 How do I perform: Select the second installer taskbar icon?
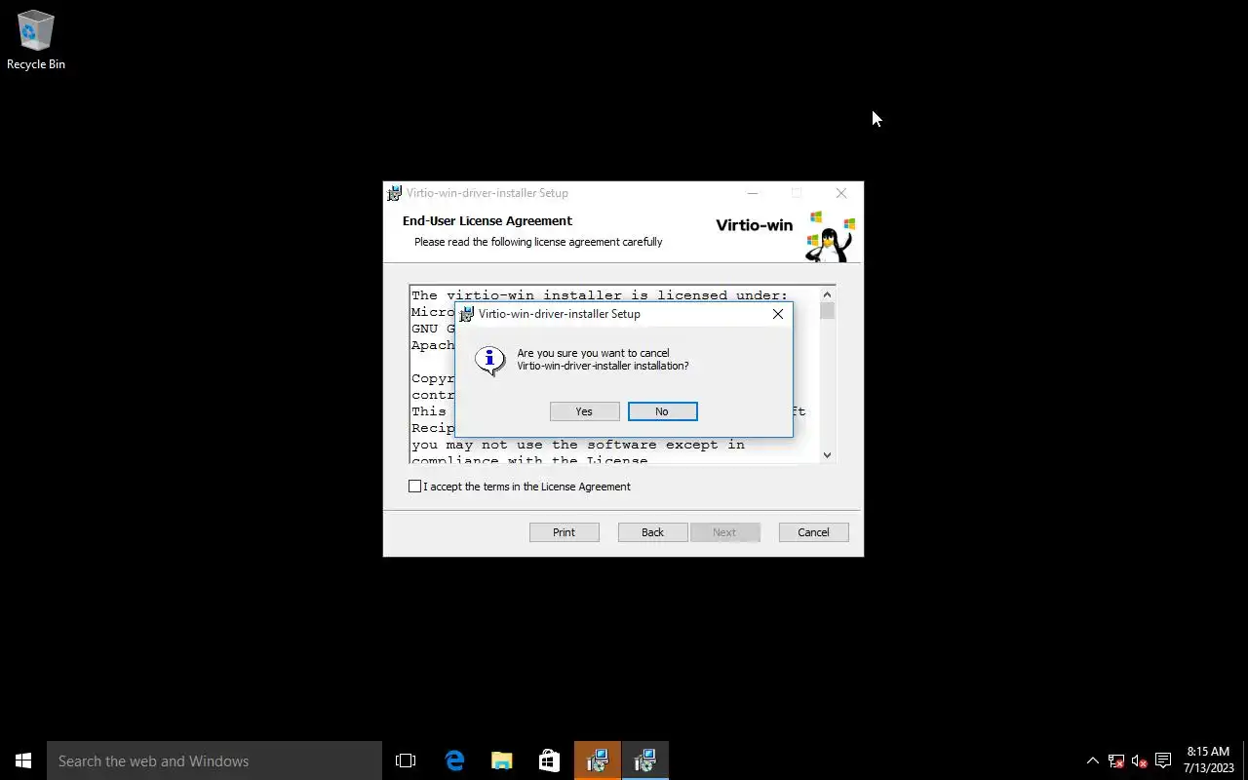[x=644, y=760]
